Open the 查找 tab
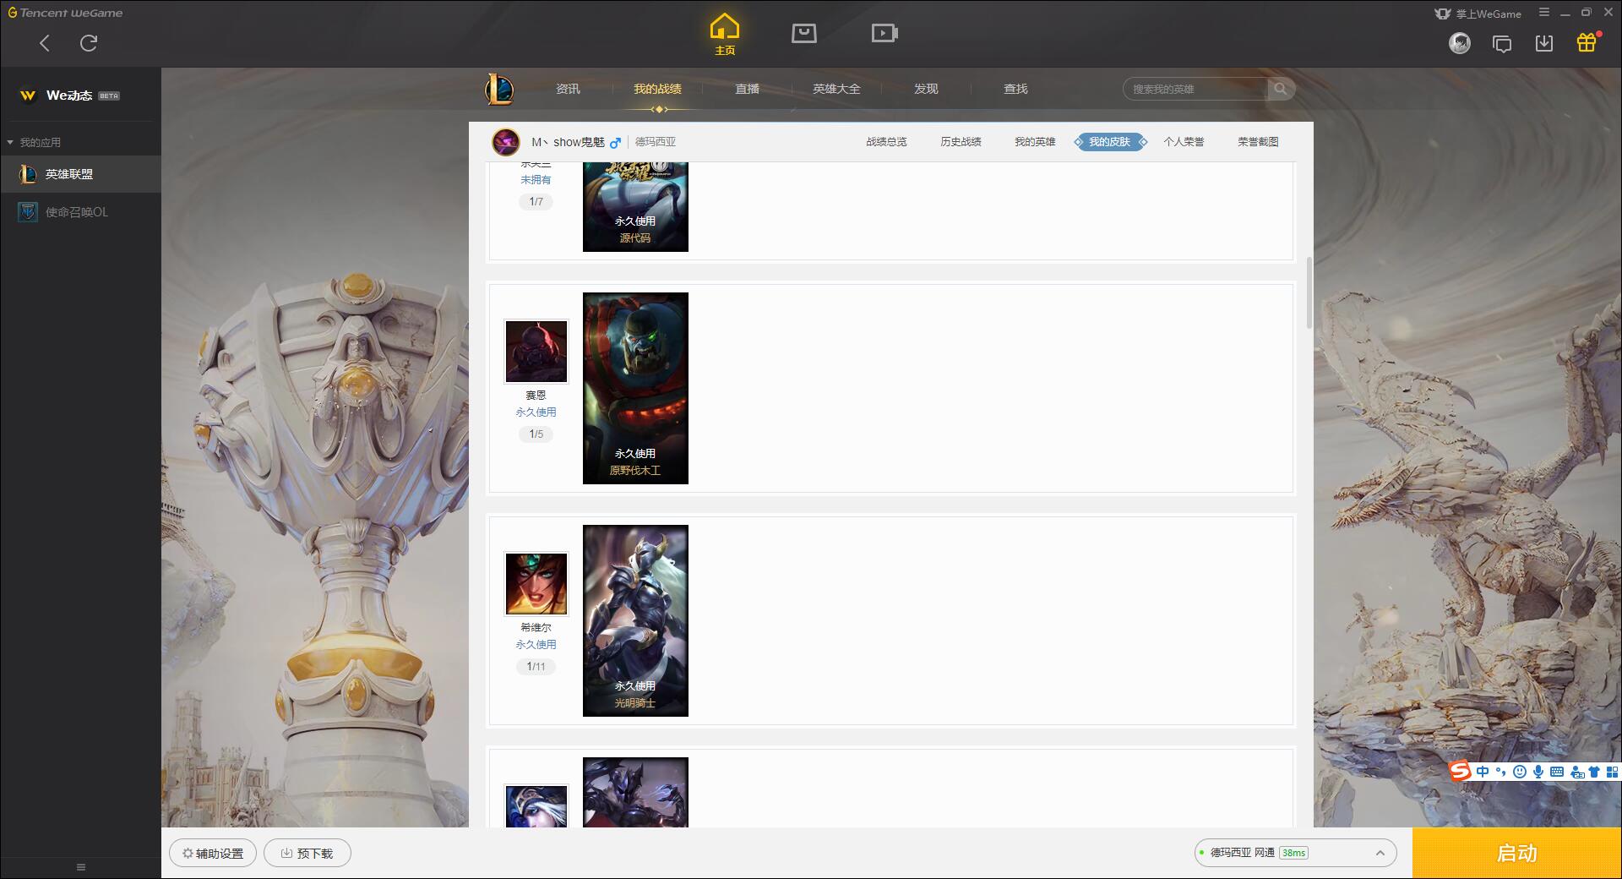The width and height of the screenshot is (1622, 879). pos(1015,89)
